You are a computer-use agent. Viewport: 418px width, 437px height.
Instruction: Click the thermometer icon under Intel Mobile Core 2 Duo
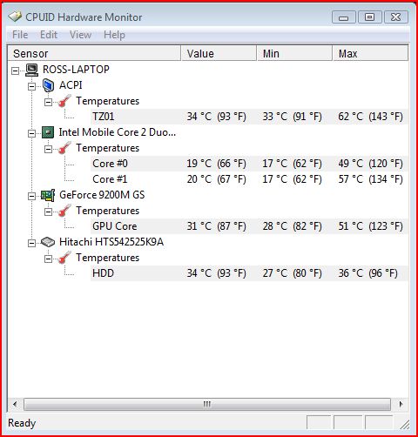[x=64, y=148]
